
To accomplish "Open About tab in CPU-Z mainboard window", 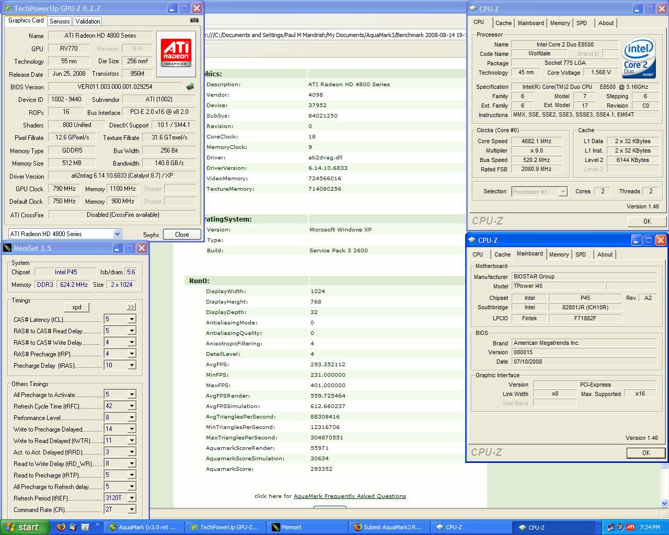I will click(x=605, y=254).
